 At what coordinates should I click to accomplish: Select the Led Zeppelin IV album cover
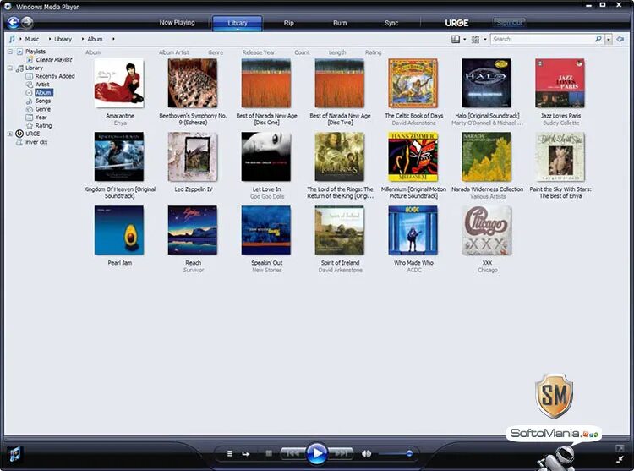(193, 156)
